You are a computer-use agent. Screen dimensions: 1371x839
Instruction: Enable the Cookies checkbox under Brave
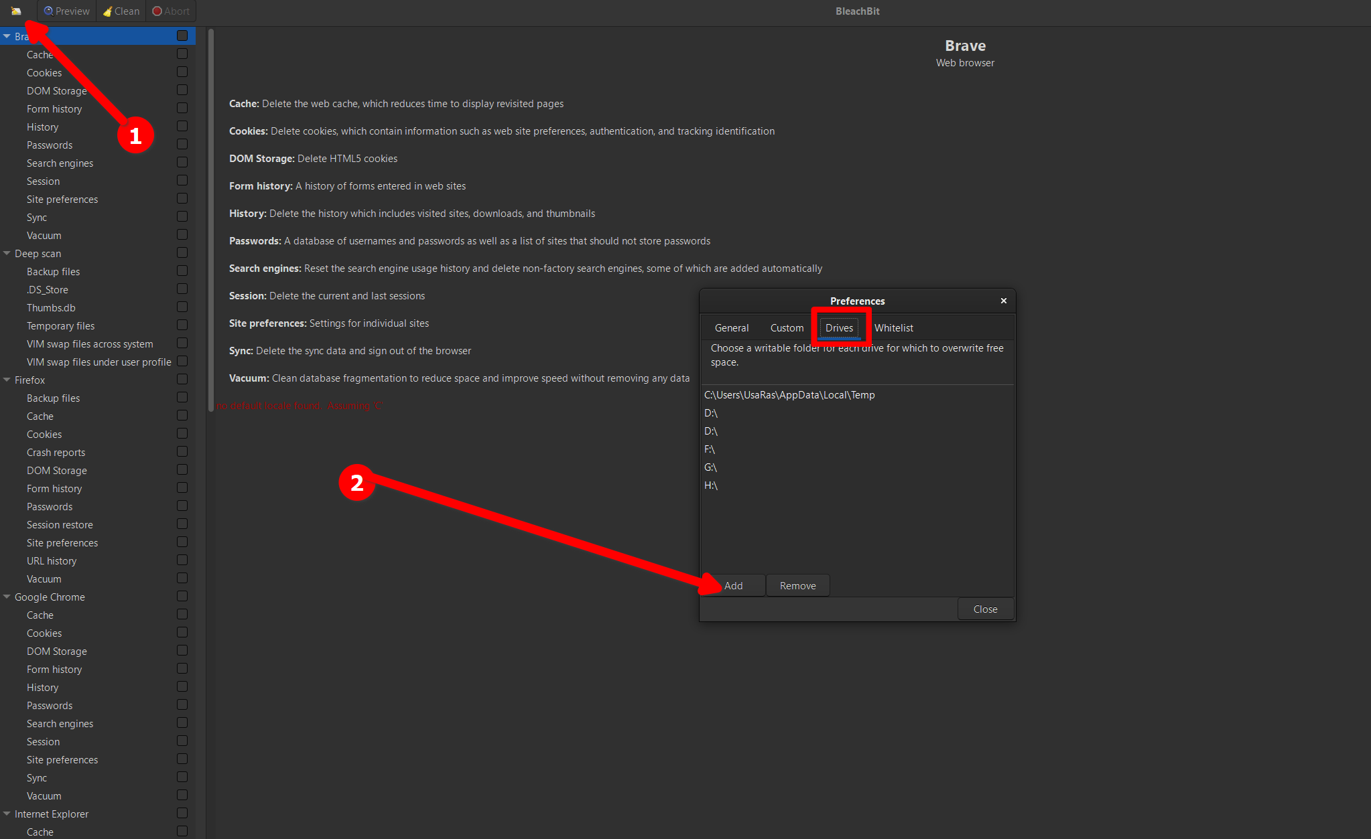pos(182,72)
